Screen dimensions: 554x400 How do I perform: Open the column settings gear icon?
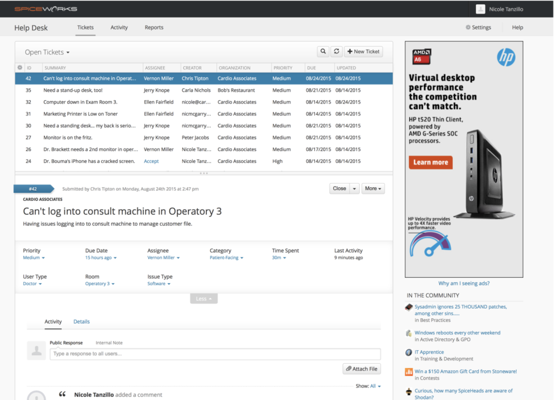20,68
